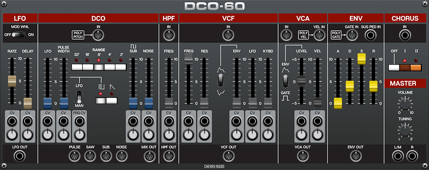This screenshot has width=429, height=170.
Task: Click the SUS PED IN jack
Action: tap(370, 35)
